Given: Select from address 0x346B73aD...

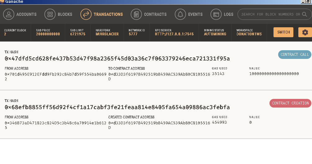Looking at the screenshot, I should (56, 125).
